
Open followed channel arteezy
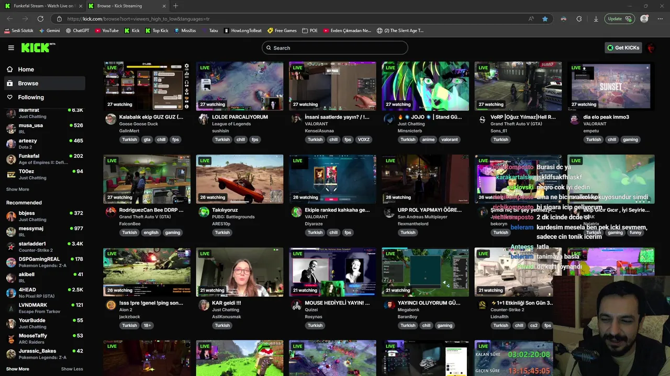(x=44, y=144)
